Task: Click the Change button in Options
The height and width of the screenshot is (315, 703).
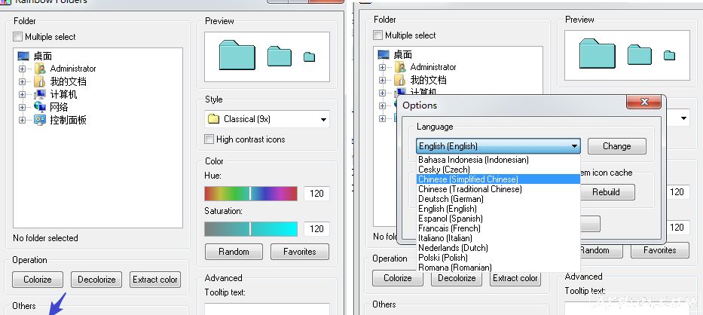Action: 616,146
